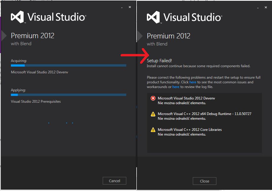
Task: Click 'with Blend' subtitle in installing window
Action: pyautogui.click(x=21, y=43)
